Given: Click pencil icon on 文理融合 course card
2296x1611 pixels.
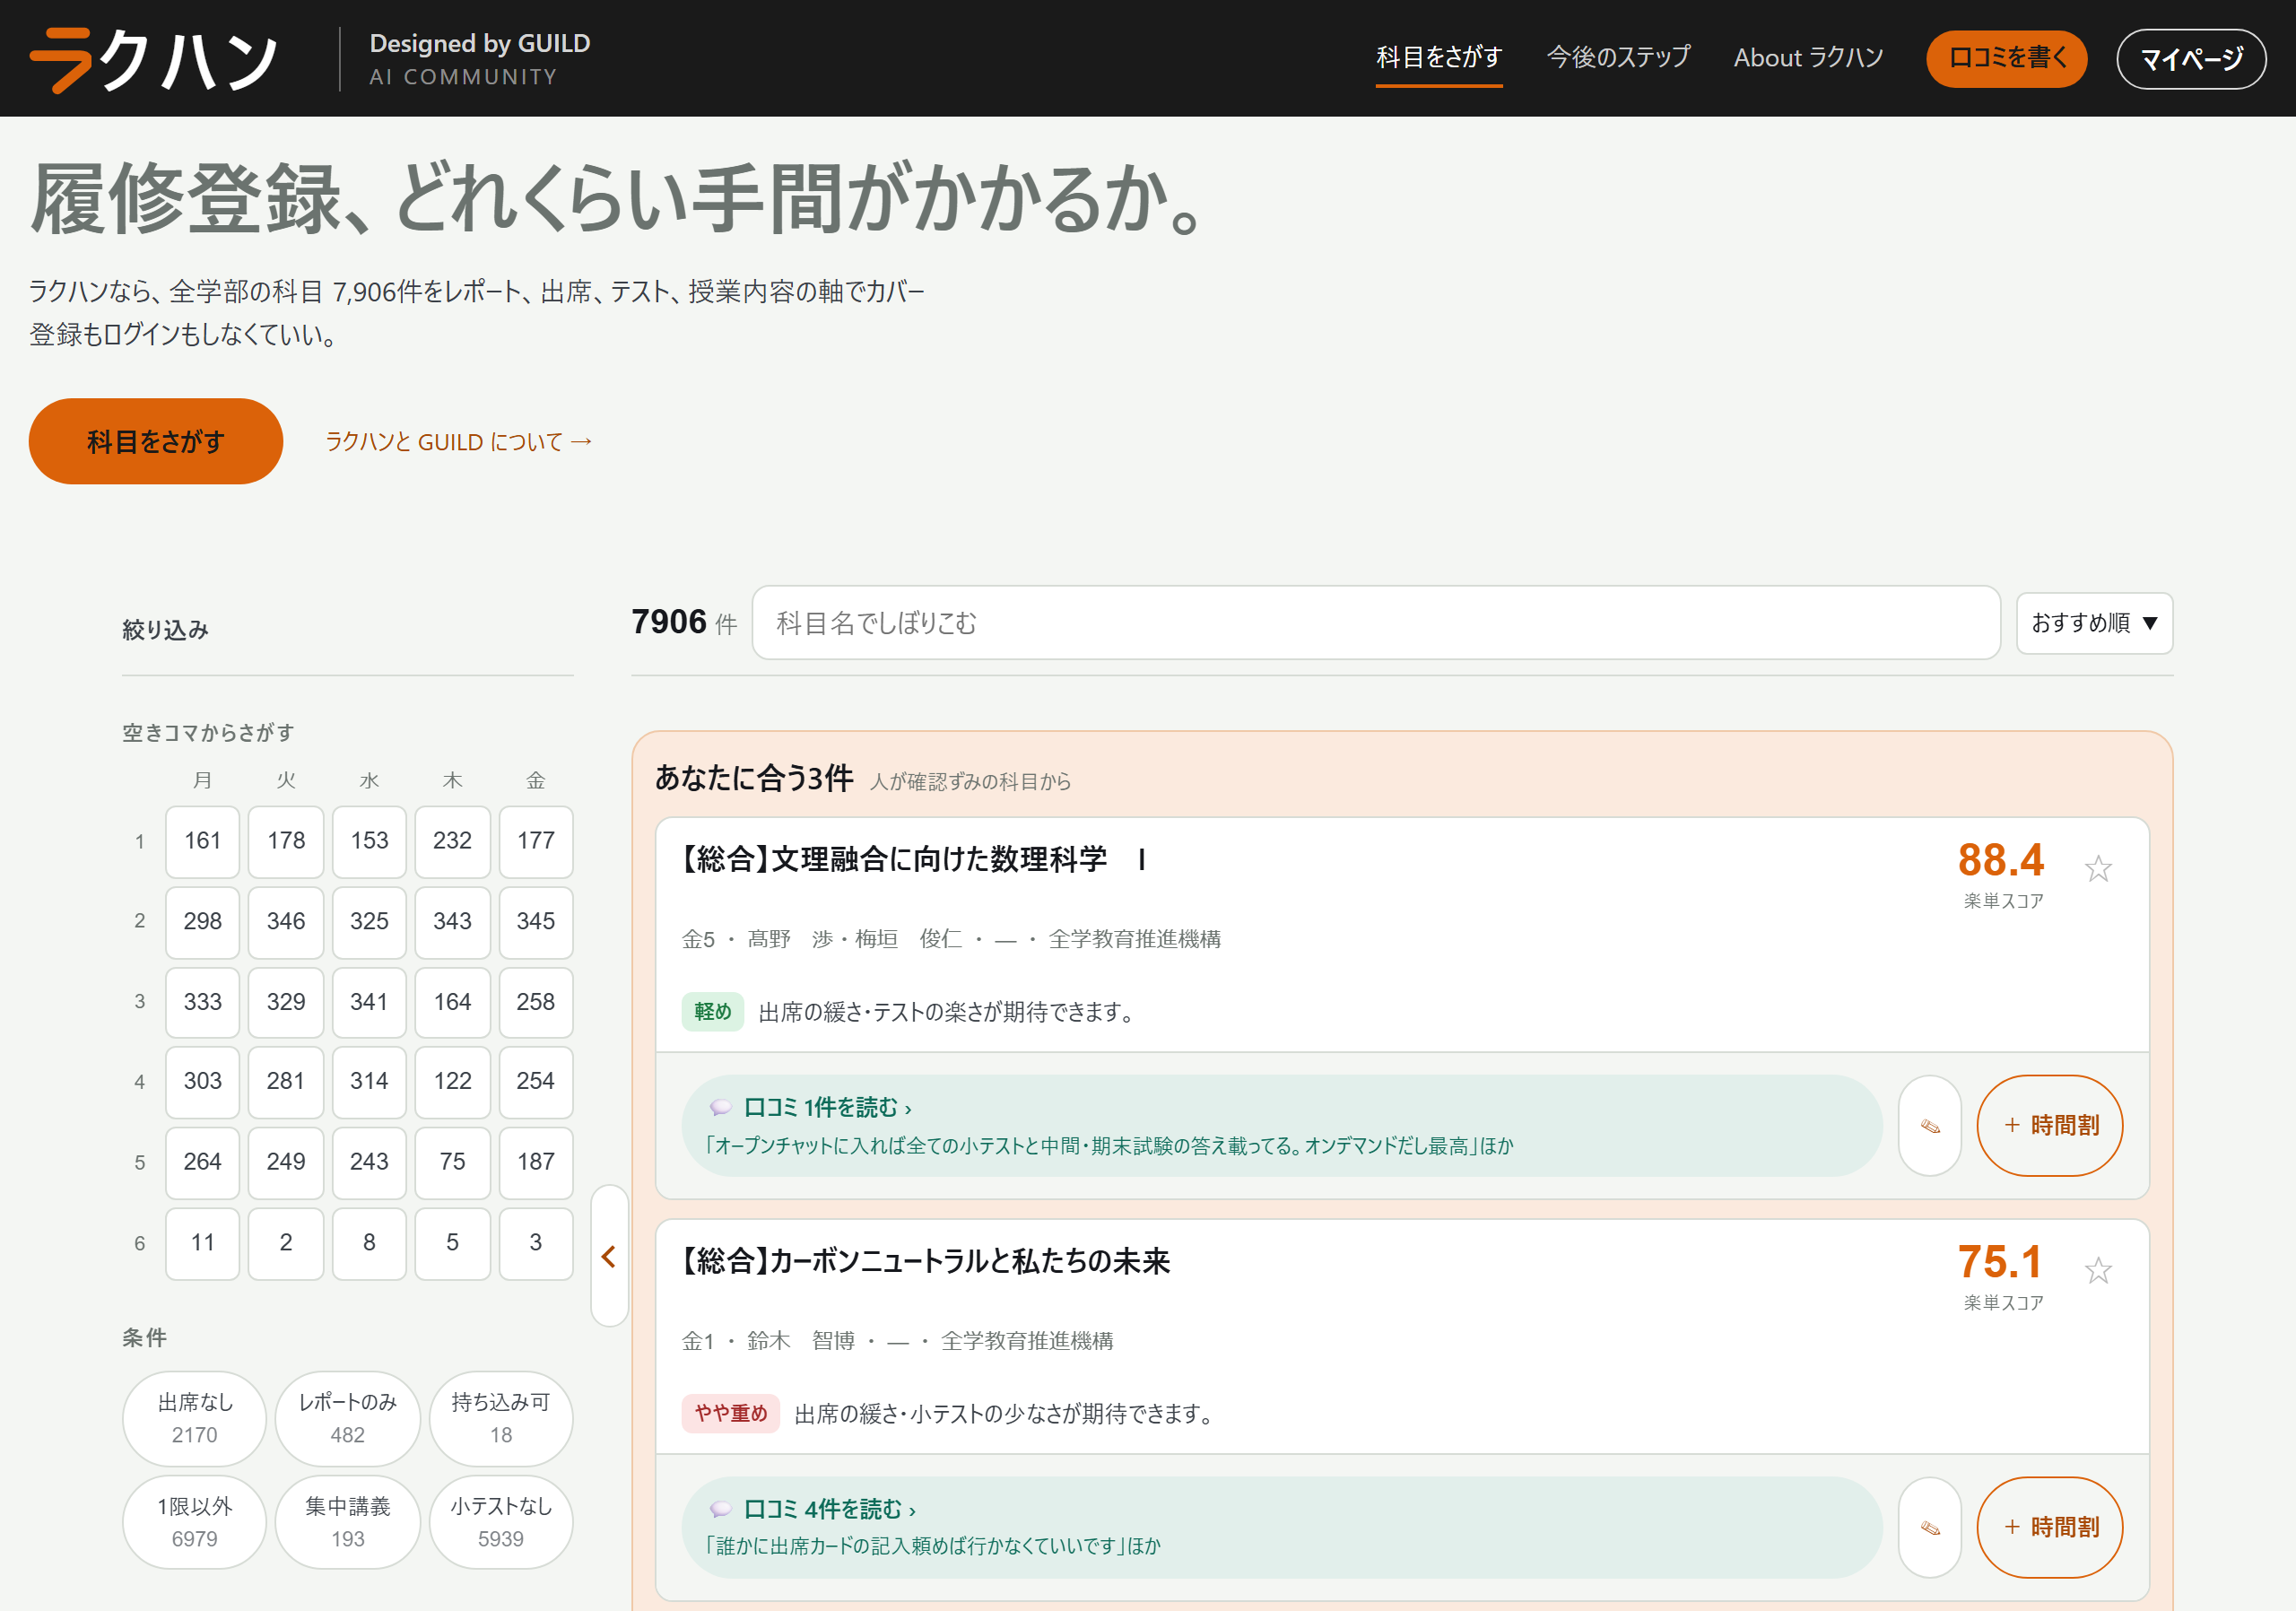Looking at the screenshot, I should 1929,1126.
